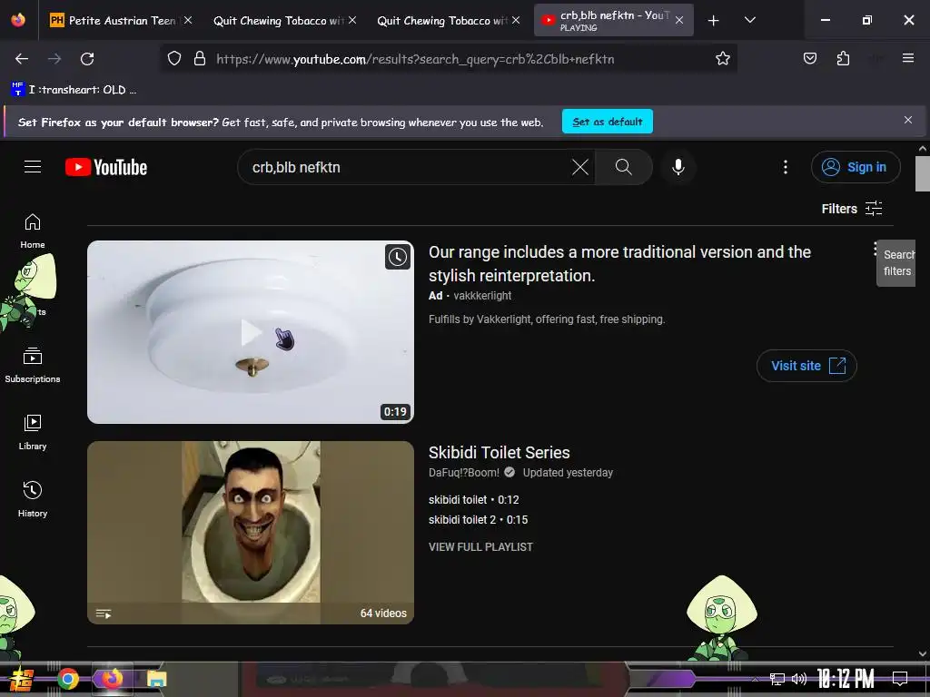Expand the list all tabs dropdown
Viewport: 930px width, 697px height.
coord(749,20)
